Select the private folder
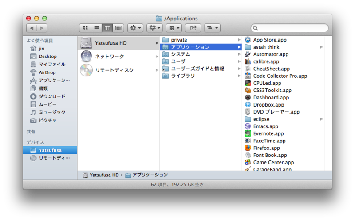355x221 pixels. click(x=201, y=40)
